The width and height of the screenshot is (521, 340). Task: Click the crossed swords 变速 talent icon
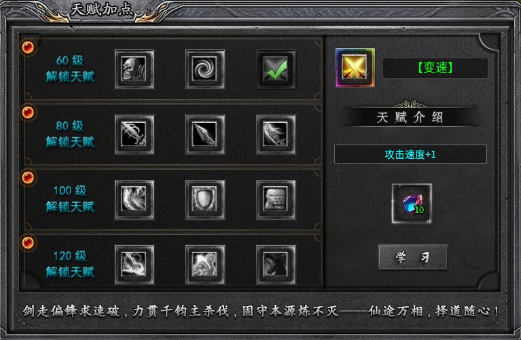355,68
